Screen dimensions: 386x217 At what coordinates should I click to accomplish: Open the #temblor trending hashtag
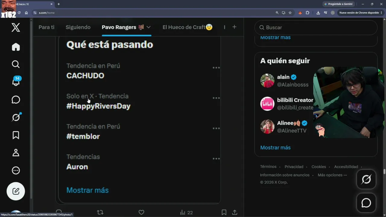(x=83, y=137)
